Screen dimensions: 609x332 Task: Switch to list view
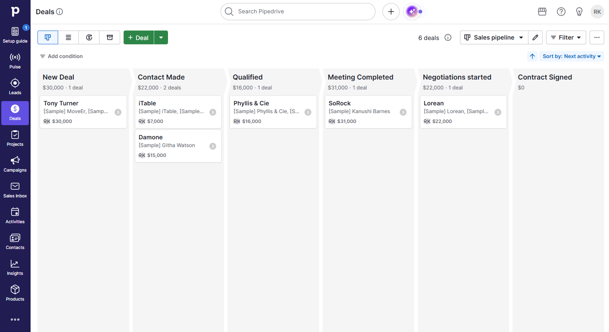click(68, 37)
